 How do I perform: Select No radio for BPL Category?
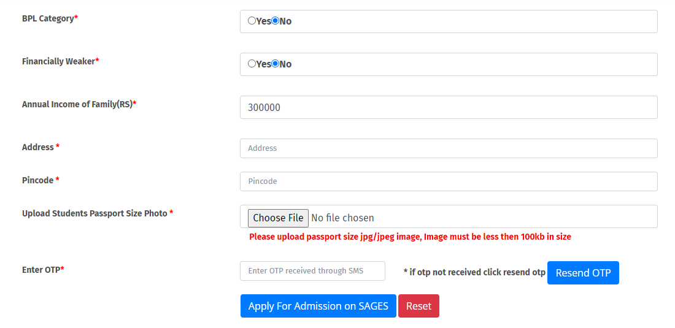275,21
